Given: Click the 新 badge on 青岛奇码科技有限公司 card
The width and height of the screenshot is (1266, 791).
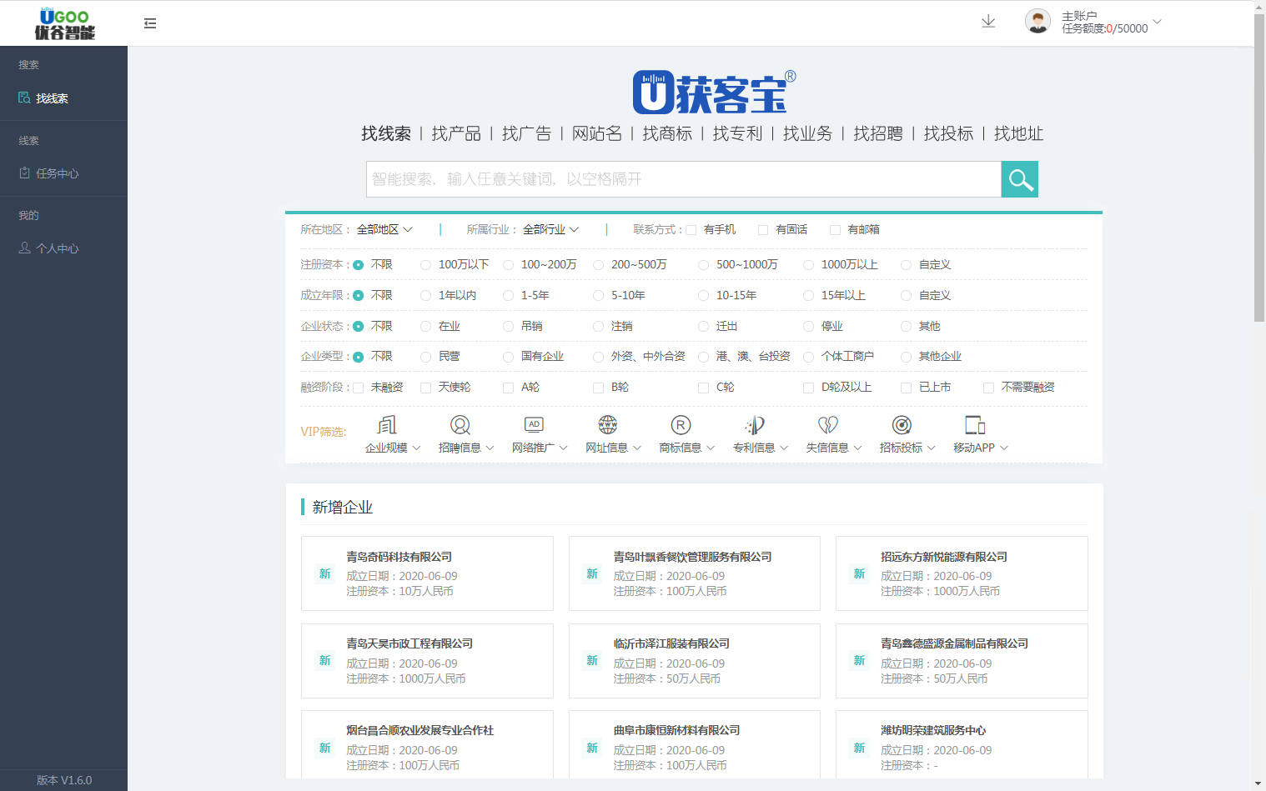Looking at the screenshot, I should point(325,573).
